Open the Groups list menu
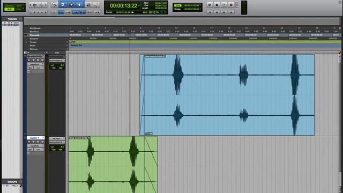 click(x=20, y=182)
